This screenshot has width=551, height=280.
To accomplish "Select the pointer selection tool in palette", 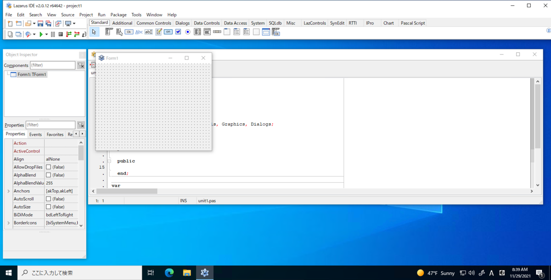I will coord(94,32).
